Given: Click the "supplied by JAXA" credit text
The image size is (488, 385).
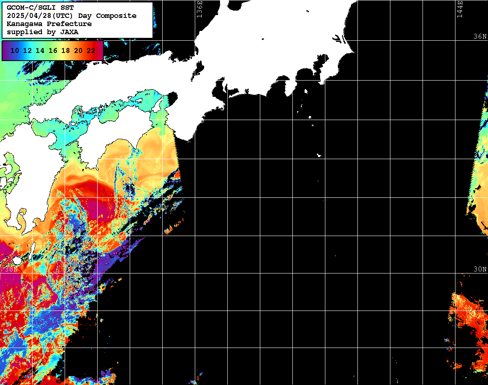Looking at the screenshot, I should point(43,32).
